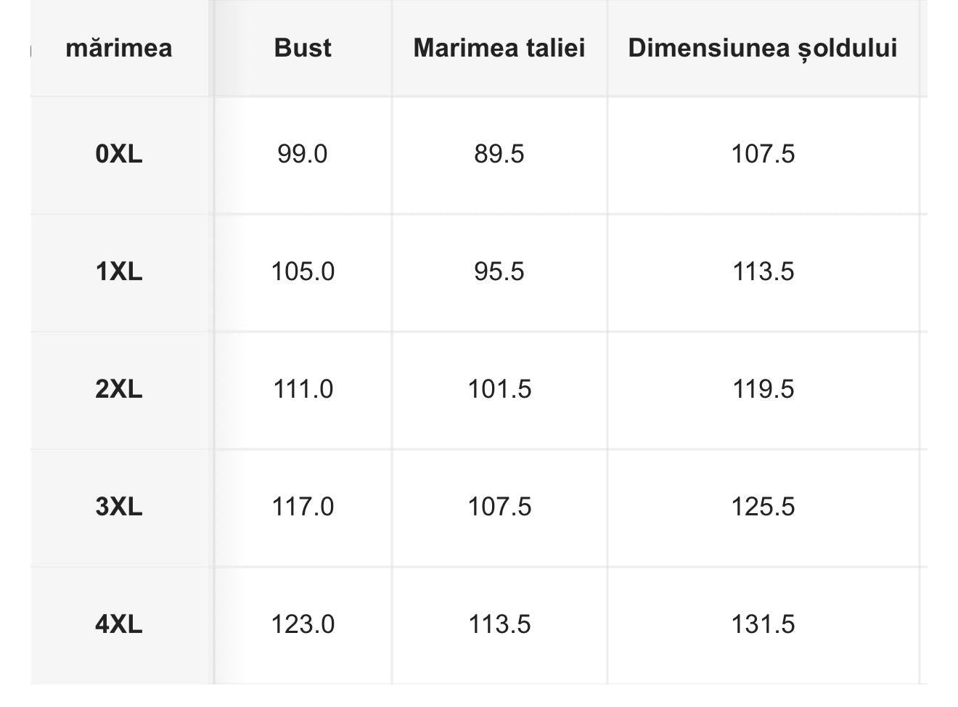Screen dimensions: 958x707
Task: Click the 131.5 hip value
Action: [763, 624]
